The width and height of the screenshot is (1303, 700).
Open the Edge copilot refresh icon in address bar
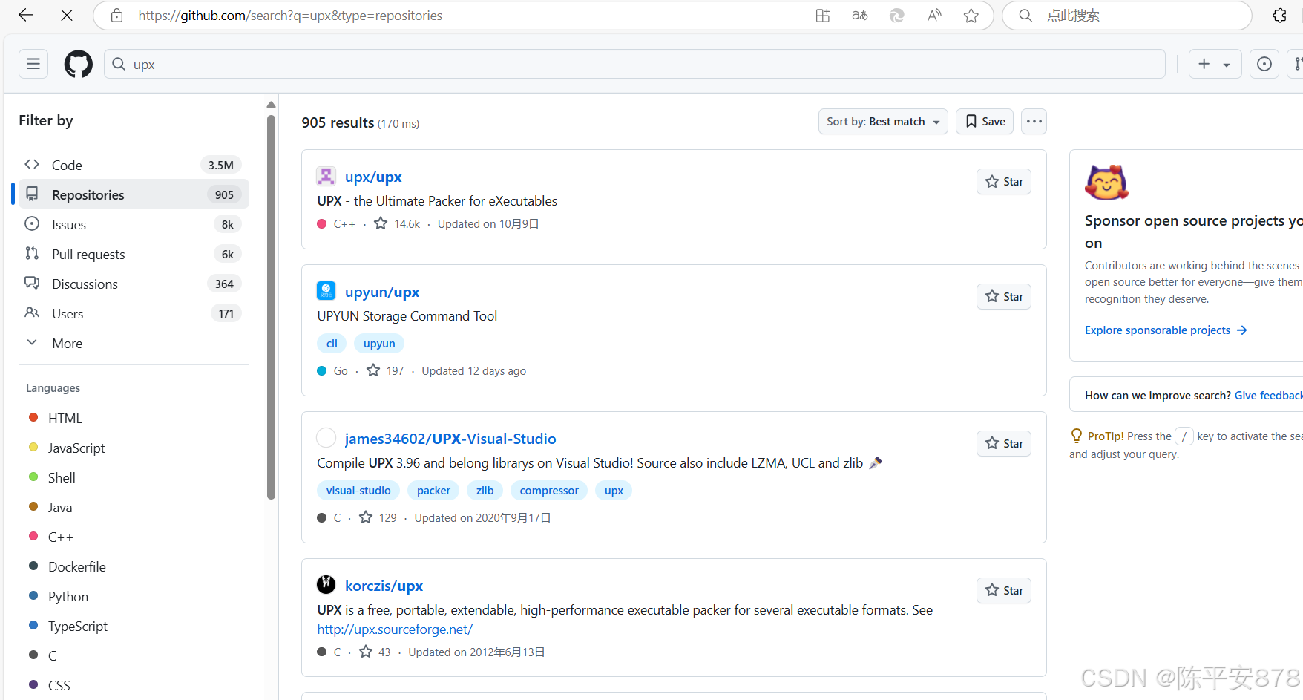click(896, 16)
